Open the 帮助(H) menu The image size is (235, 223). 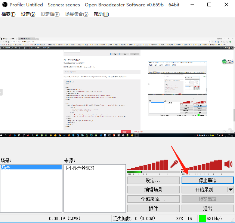point(101,14)
